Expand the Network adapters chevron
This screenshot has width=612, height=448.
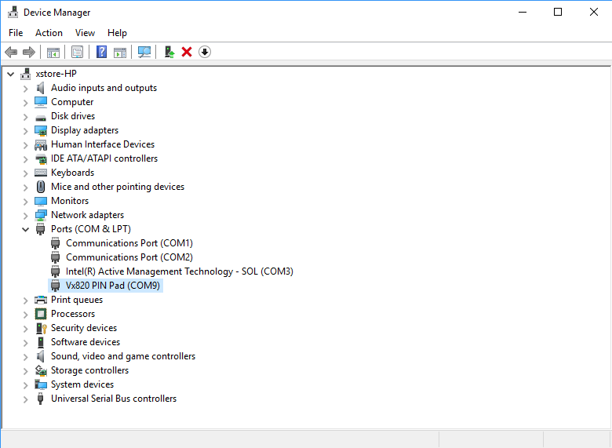click(x=25, y=216)
